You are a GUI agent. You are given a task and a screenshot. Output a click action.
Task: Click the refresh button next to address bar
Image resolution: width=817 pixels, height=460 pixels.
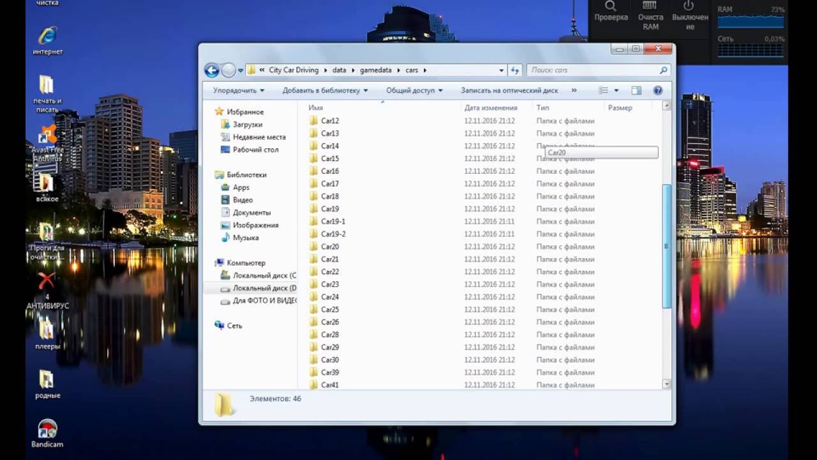pyautogui.click(x=515, y=70)
